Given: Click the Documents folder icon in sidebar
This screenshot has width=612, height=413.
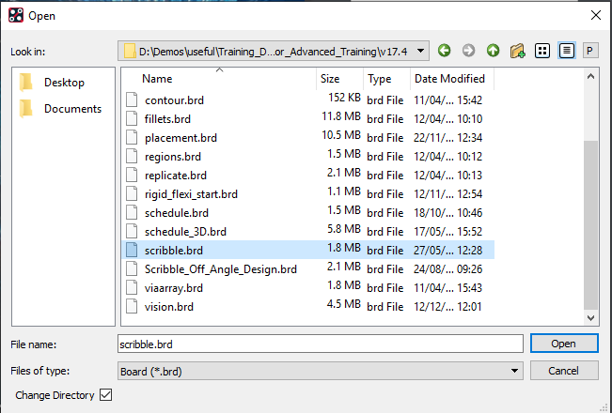Looking at the screenshot, I should (x=25, y=109).
